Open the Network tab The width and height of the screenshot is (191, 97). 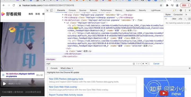pos(93,10)
